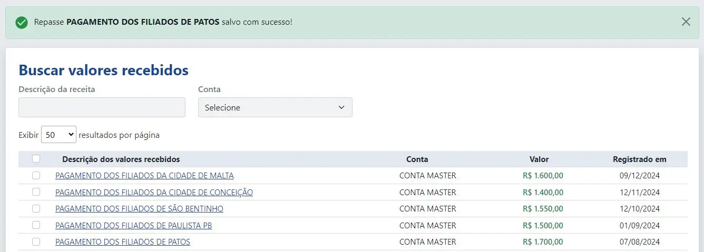Click the green success checkmark icon
Viewport: 704px width, 252px height.
click(x=22, y=23)
